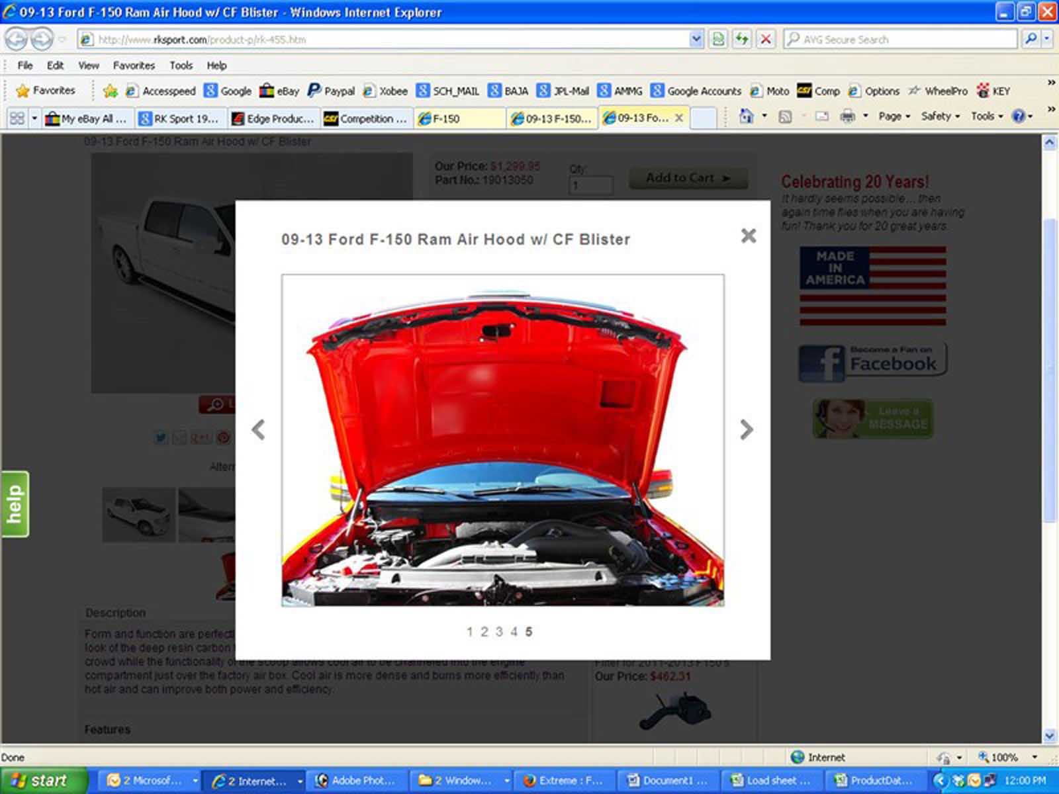Click the browser refresh icon
The width and height of the screenshot is (1059, 794).
point(742,39)
